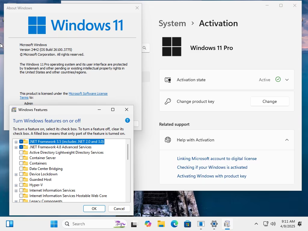
Task: Launch Microsoft Edge from the taskbar
Action: (174, 224)
